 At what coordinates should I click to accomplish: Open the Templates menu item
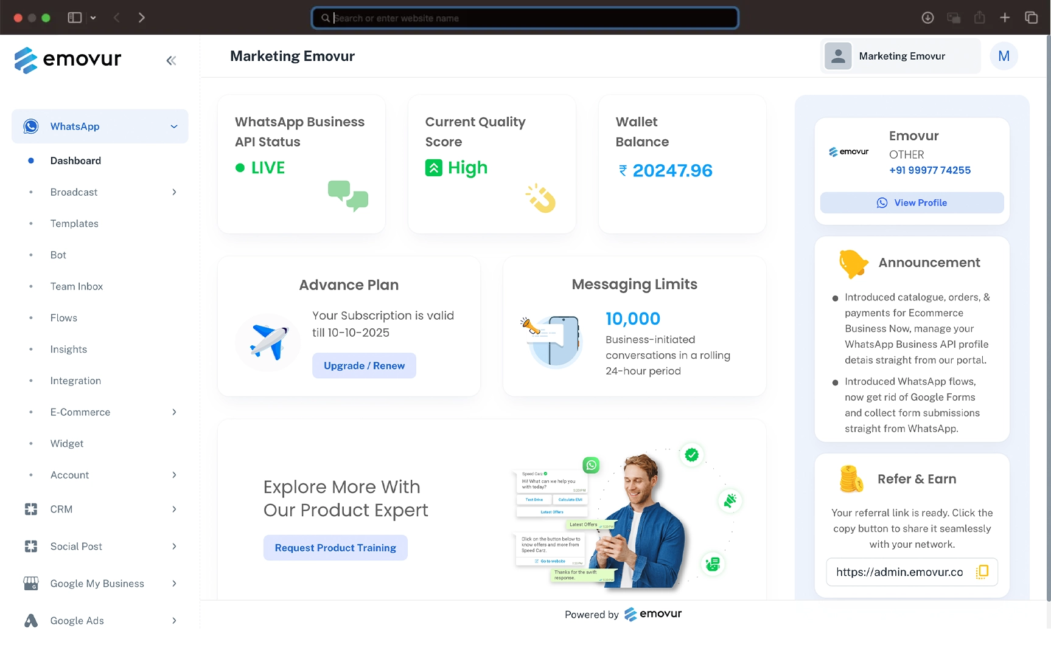click(74, 224)
